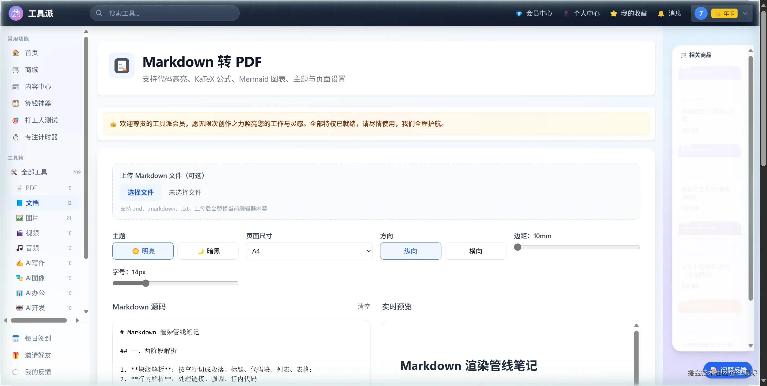Select the 音频 tools category
This screenshot has width=767, height=386.
click(x=44, y=248)
